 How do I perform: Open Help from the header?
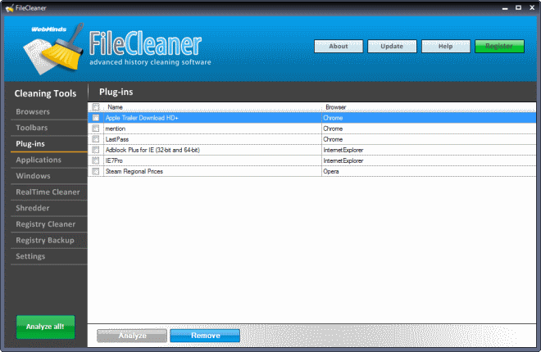[446, 46]
